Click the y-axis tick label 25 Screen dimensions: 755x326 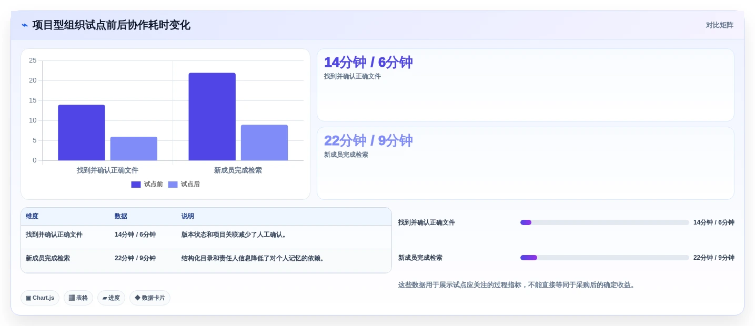point(33,60)
